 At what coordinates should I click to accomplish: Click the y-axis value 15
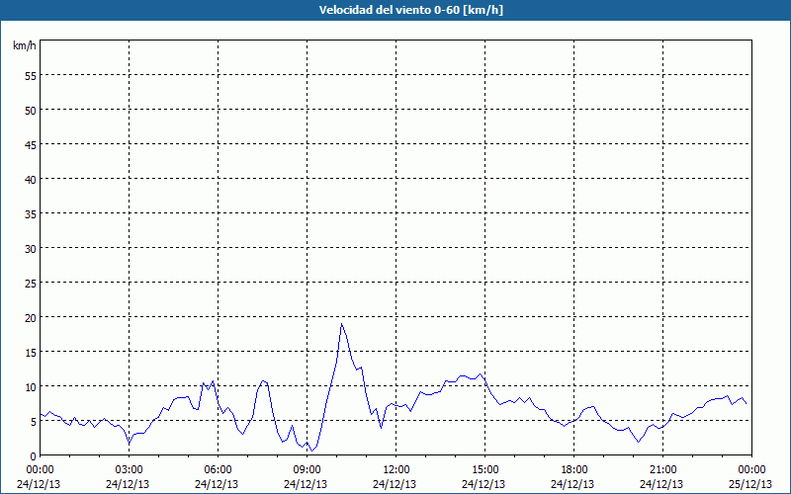31,352
